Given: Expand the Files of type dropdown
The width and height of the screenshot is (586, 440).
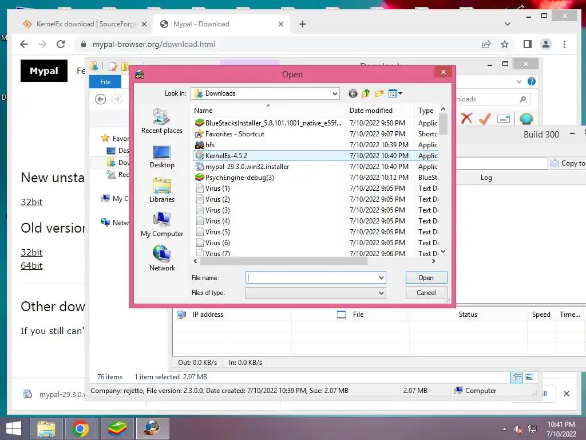Looking at the screenshot, I should [x=381, y=293].
